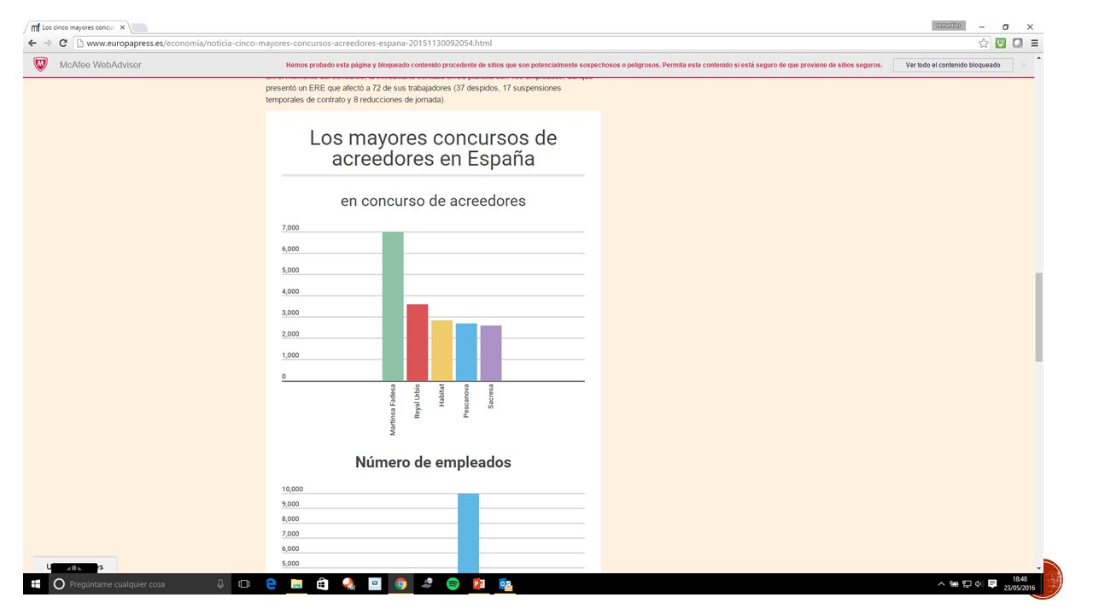Click the taskbar clock showing 18:48

[1020, 584]
